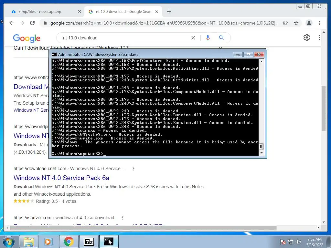The width and height of the screenshot is (331, 248).
Task: Open cmd.exe window system menu icon
Action: tap(54, 55)
